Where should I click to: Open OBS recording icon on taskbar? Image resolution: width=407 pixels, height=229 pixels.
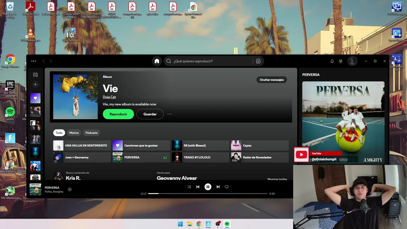click(218, 224)
